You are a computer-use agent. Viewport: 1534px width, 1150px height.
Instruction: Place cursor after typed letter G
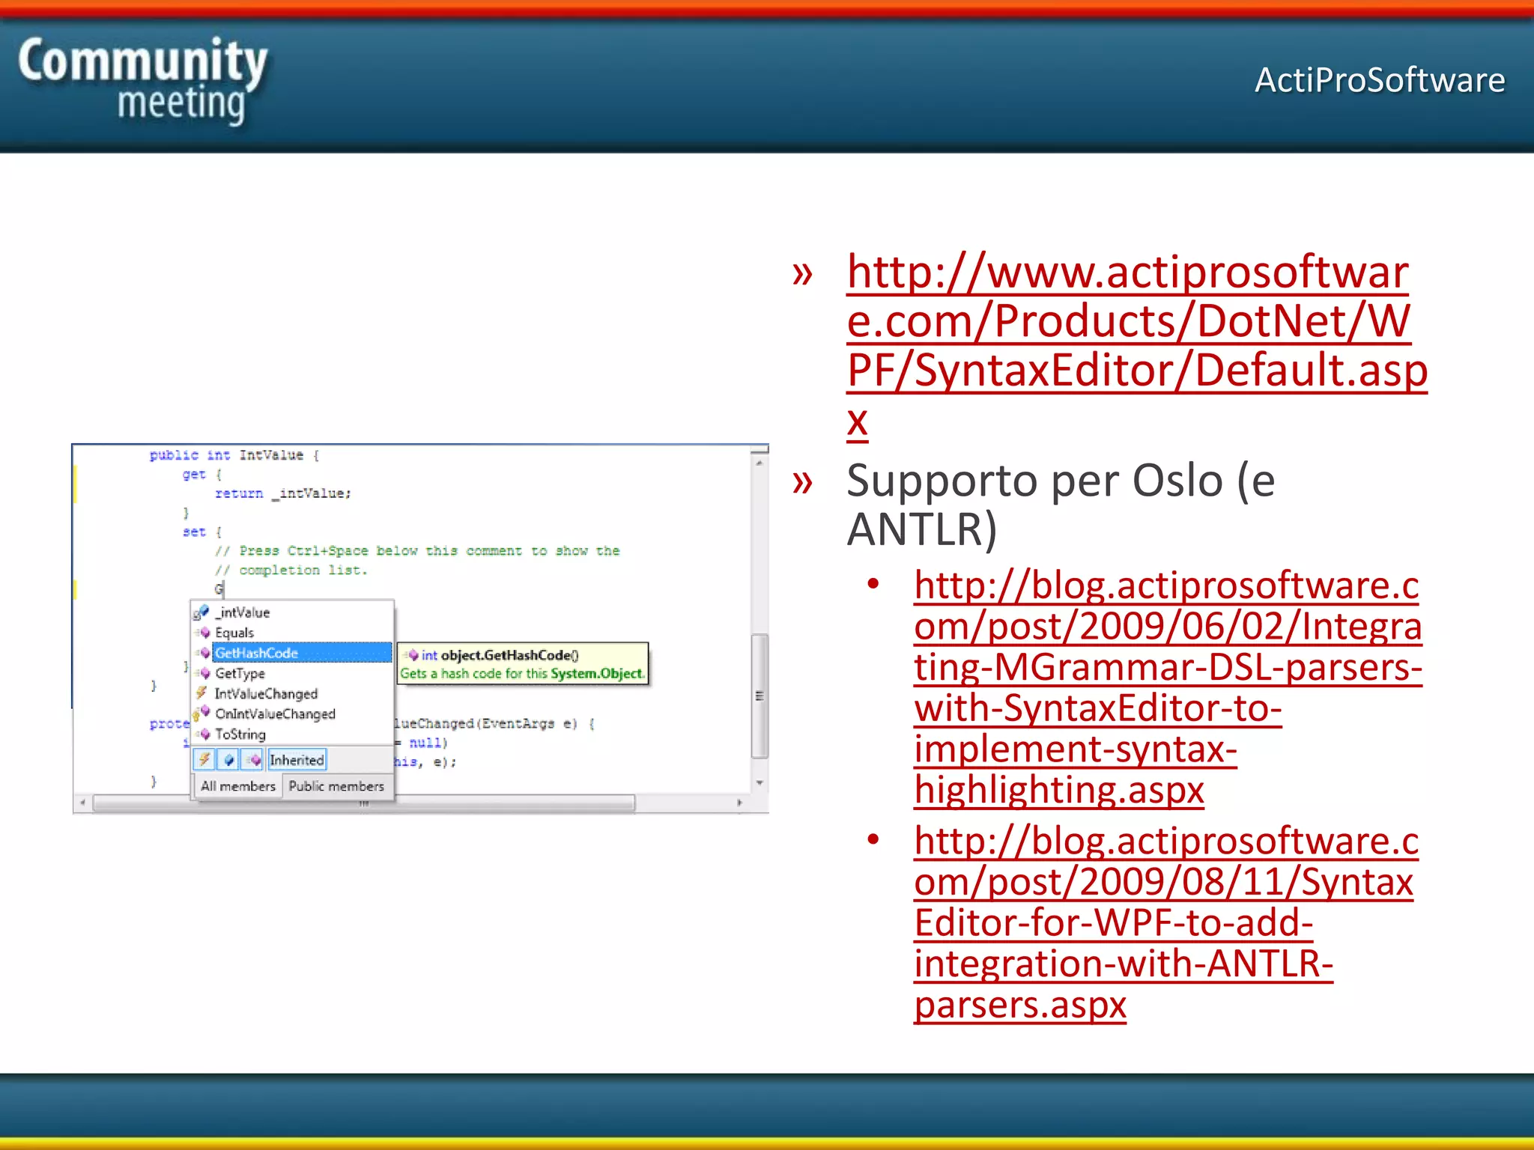click(x=224, y=589)
